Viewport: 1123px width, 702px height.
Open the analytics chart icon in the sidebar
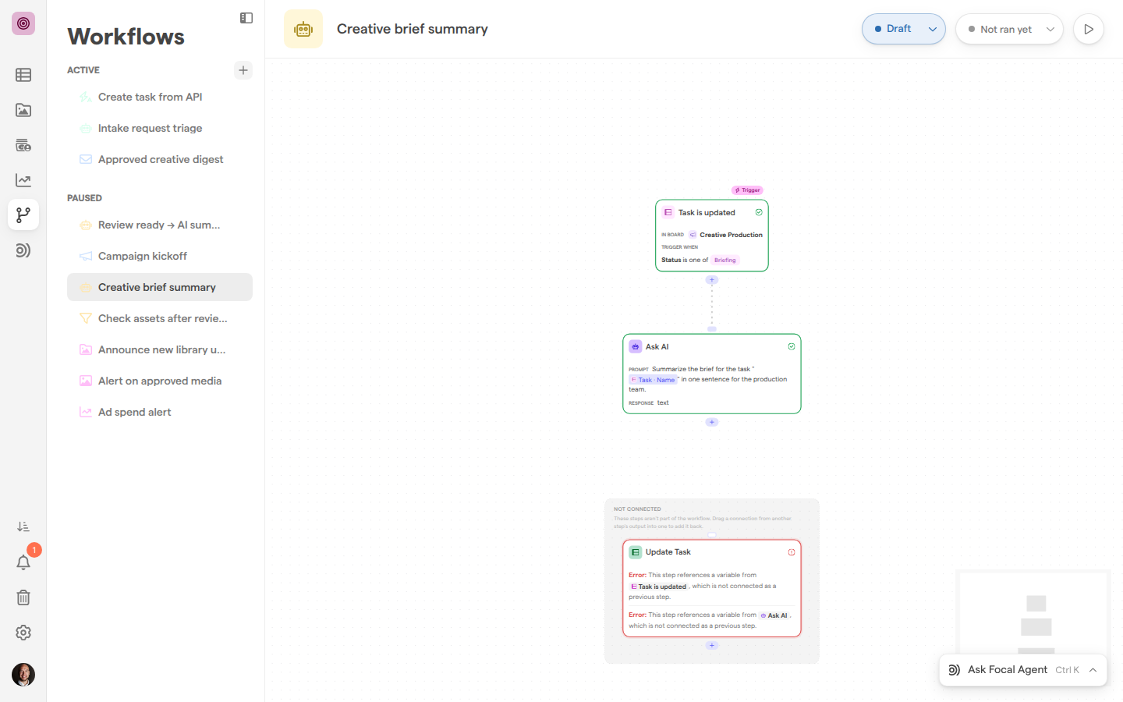point(23,180)
